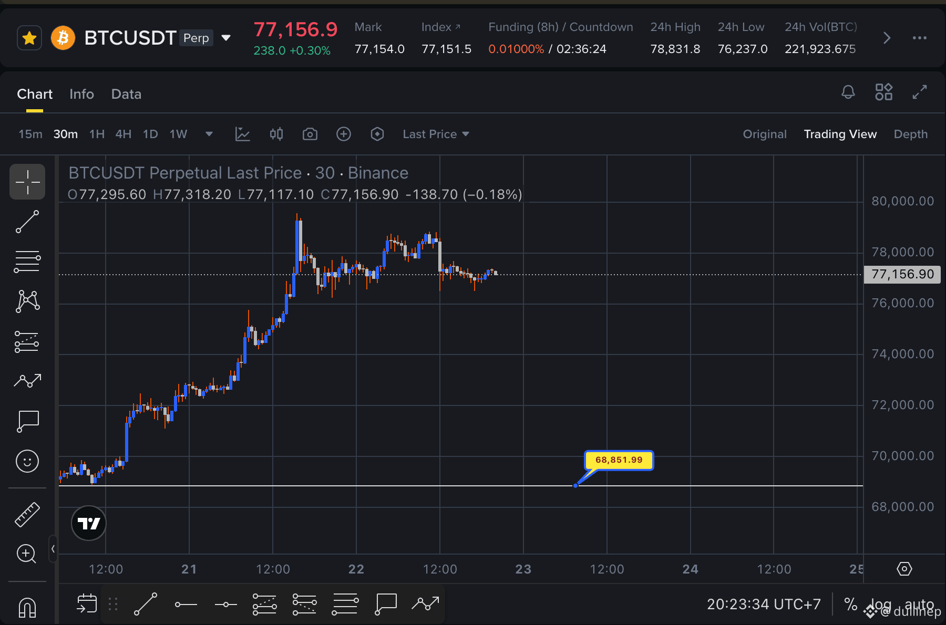Select the 1H timeframe

(97, 134)
